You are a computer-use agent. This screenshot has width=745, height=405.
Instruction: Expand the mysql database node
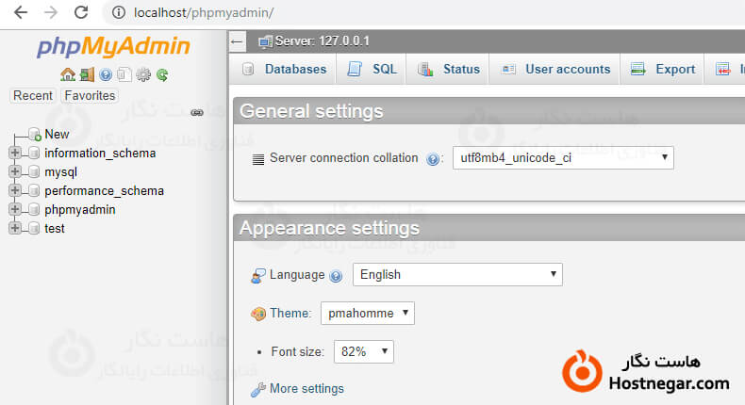pos(15,171)
